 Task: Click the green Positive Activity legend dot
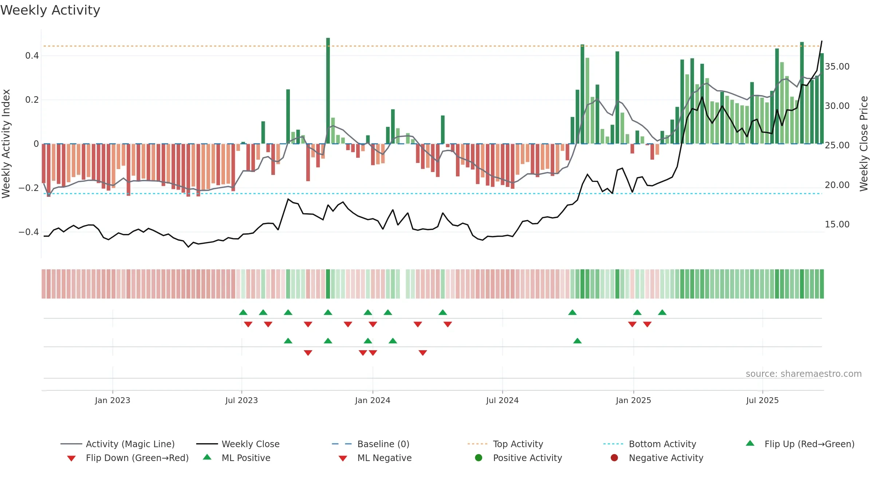coord(479,458)
